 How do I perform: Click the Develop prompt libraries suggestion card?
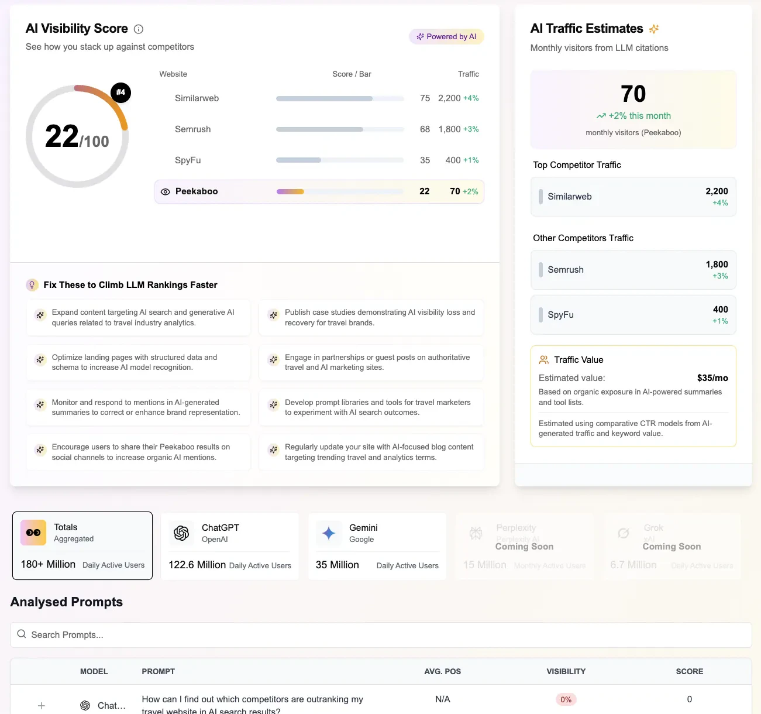[371, 407]
